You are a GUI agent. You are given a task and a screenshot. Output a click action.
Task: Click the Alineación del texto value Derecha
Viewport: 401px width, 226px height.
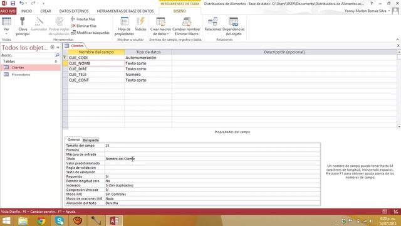[212, 203]
